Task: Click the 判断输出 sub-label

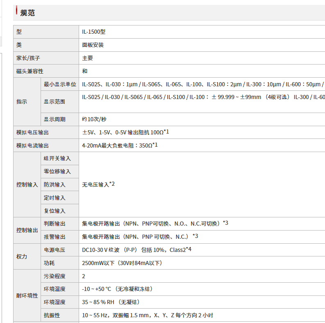Action: [55, 224]
